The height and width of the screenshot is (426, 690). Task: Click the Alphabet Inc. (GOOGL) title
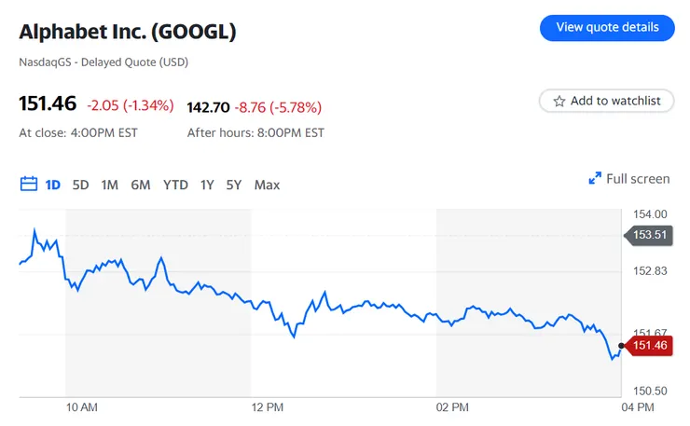(x=128, y=32)
